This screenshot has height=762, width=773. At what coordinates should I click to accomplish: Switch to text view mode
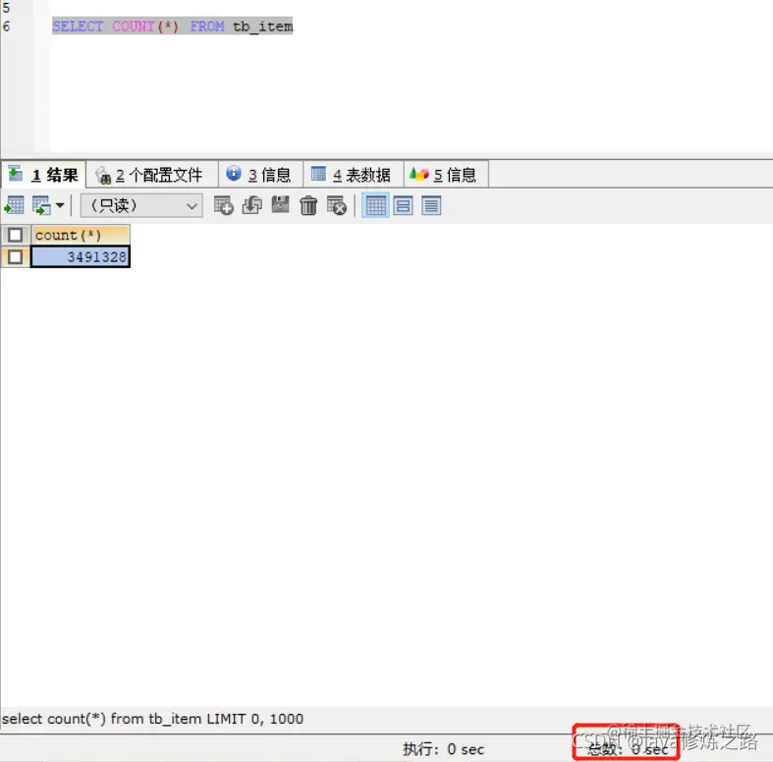tap(431, 205)
